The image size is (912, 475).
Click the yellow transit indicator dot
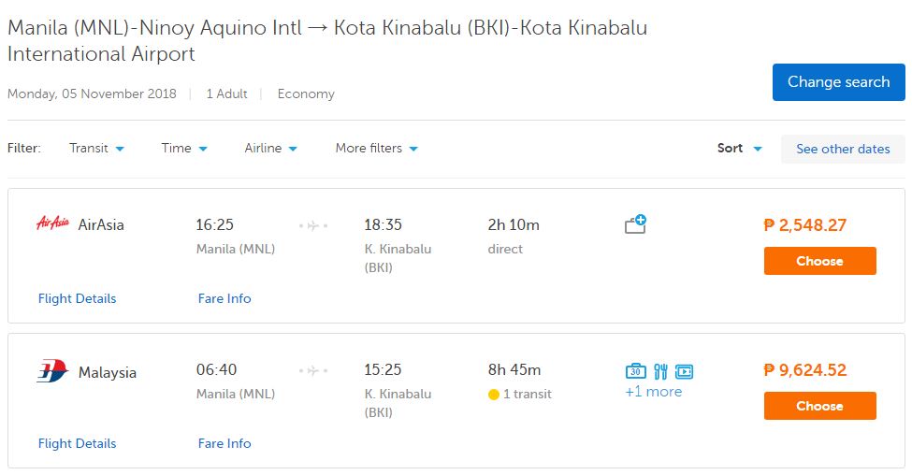[x=494, y=395]
